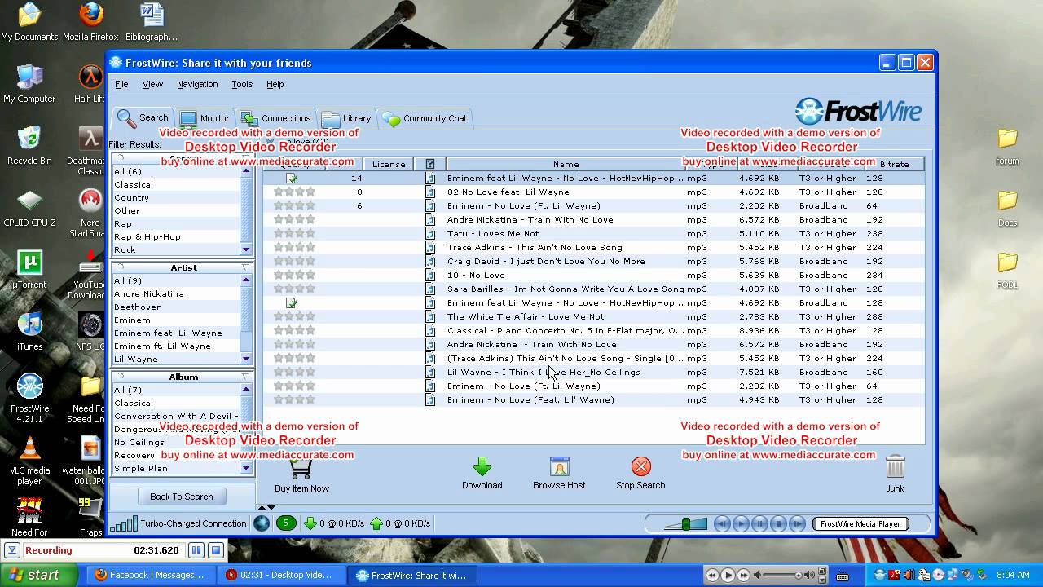This screenshot has width=1043, height=587.
Task: Open the iTunes desktop icon
Action: click(30, 324)
